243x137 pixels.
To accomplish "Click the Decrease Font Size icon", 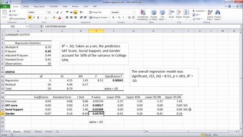I will click(x=62, y=12).
